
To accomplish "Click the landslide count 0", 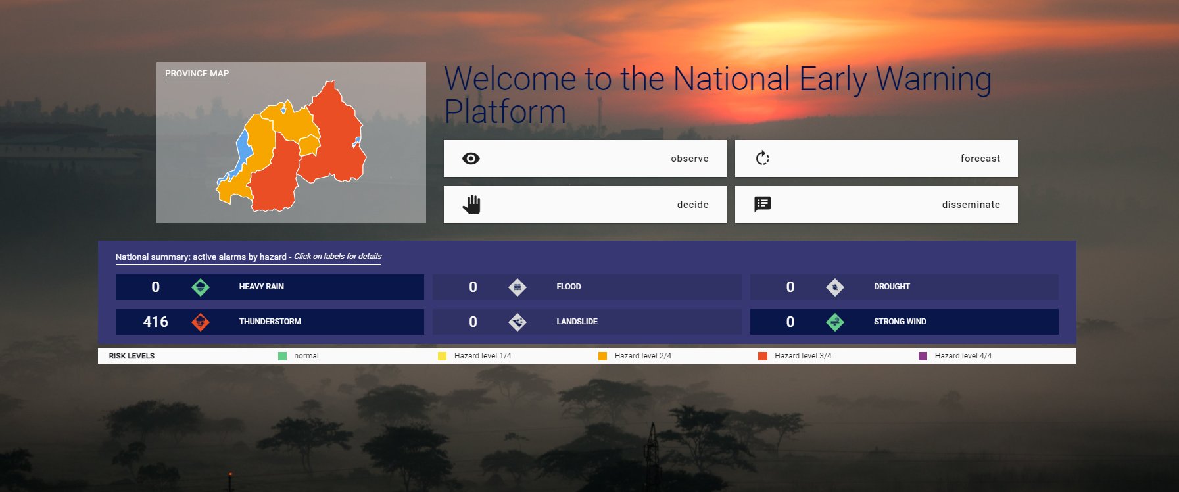I will tap(473, 322).
